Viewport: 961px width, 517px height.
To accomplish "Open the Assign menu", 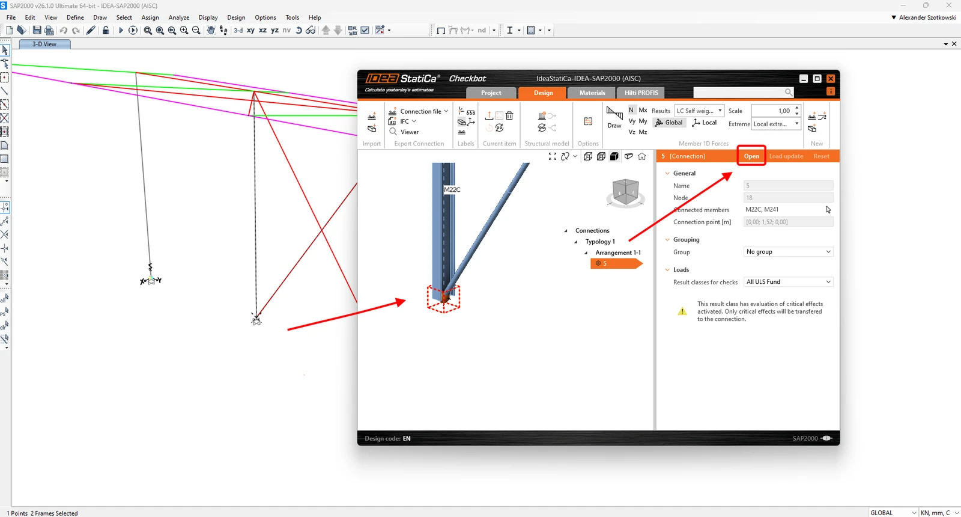I will point(150,17).
